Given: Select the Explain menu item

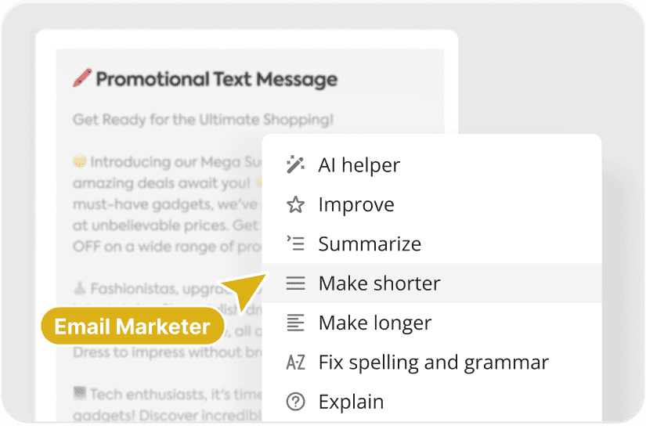Looking at the screenshot, I should point(351,402).
